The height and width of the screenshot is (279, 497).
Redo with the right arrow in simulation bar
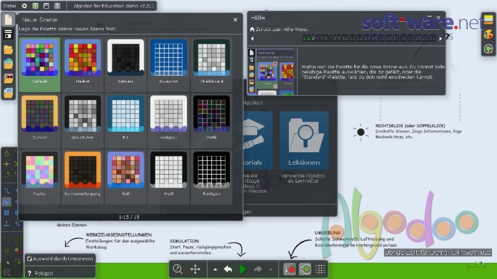click(x=258, y=270)
